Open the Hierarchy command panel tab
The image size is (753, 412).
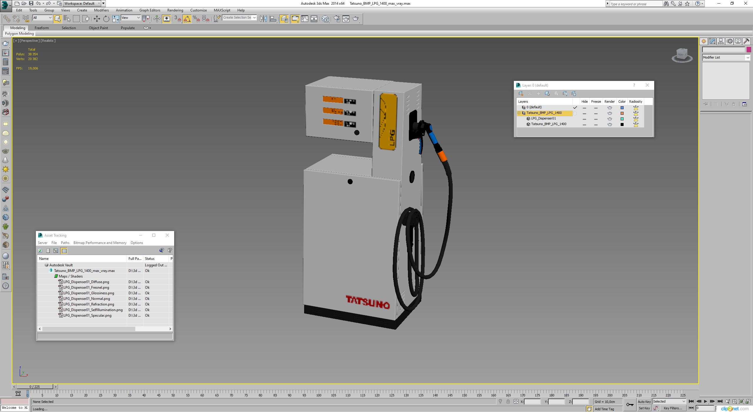721,41
